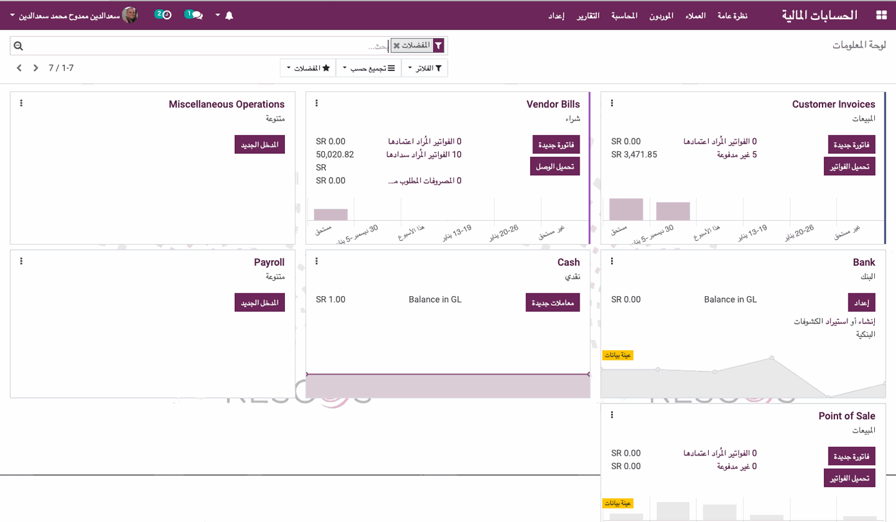Click the search magnifier icon

pos(18,46)
